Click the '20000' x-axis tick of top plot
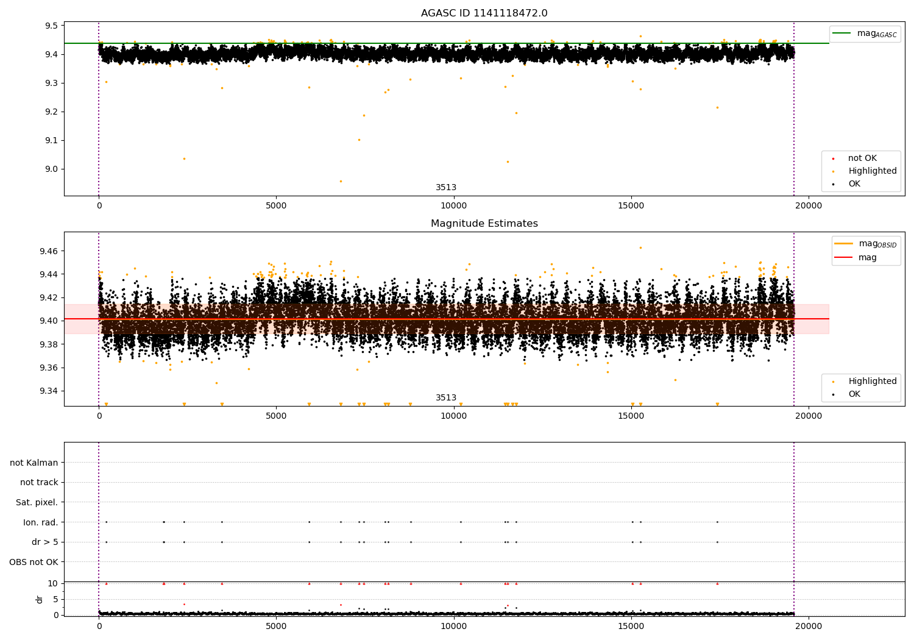Viewport: 914px width, 640px height. click(809, 206)
